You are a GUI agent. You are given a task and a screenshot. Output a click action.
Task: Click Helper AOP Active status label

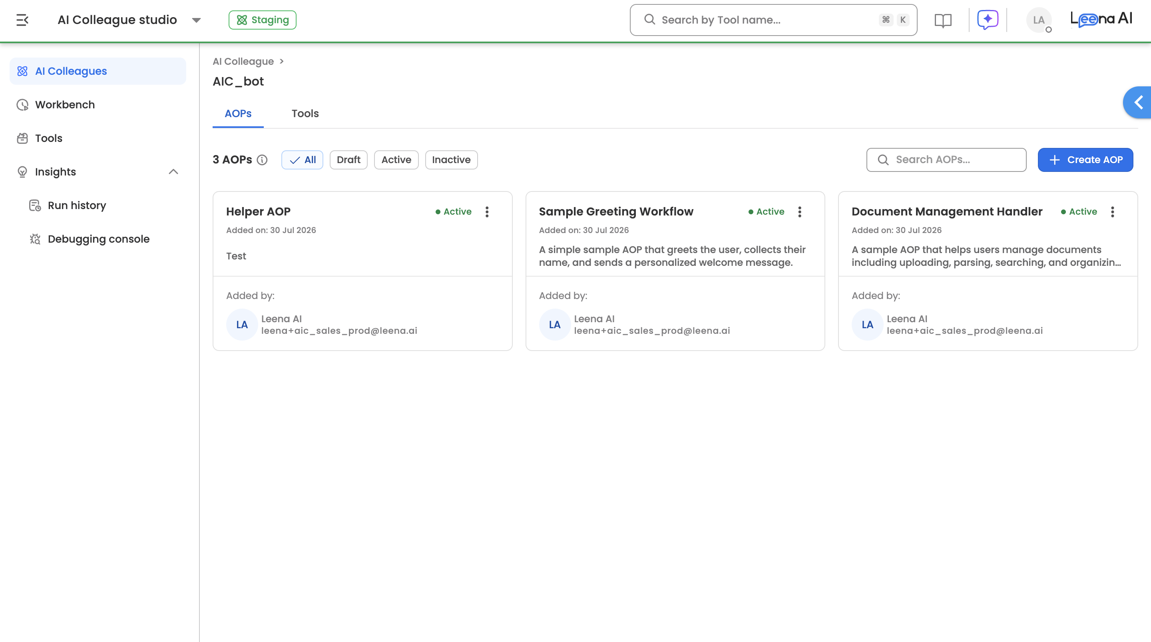454,211
